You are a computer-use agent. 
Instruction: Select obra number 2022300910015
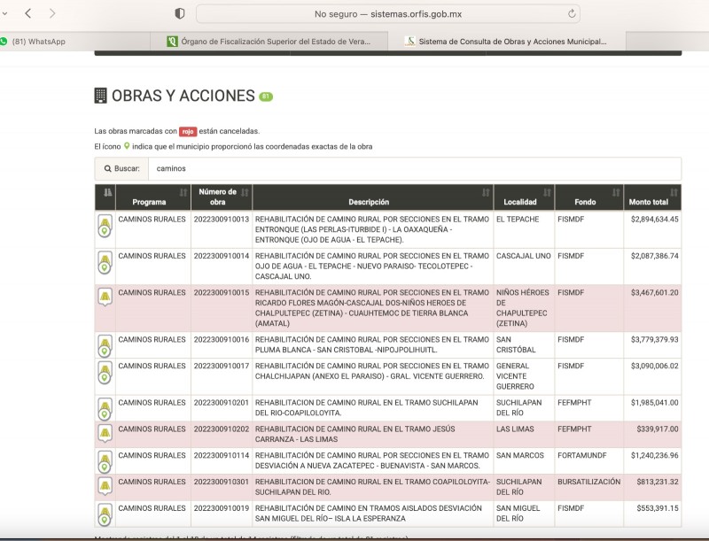point(222,292)
